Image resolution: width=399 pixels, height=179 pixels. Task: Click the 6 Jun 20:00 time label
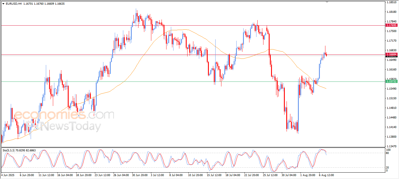(27, 175)
